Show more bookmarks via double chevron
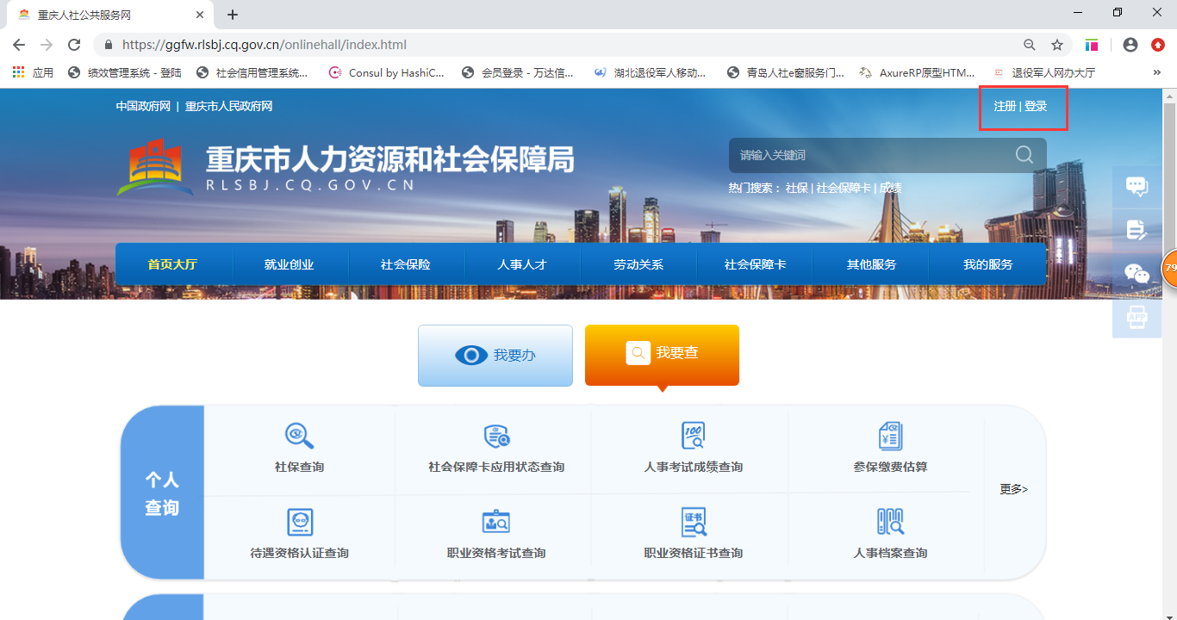 [1157, 73]
